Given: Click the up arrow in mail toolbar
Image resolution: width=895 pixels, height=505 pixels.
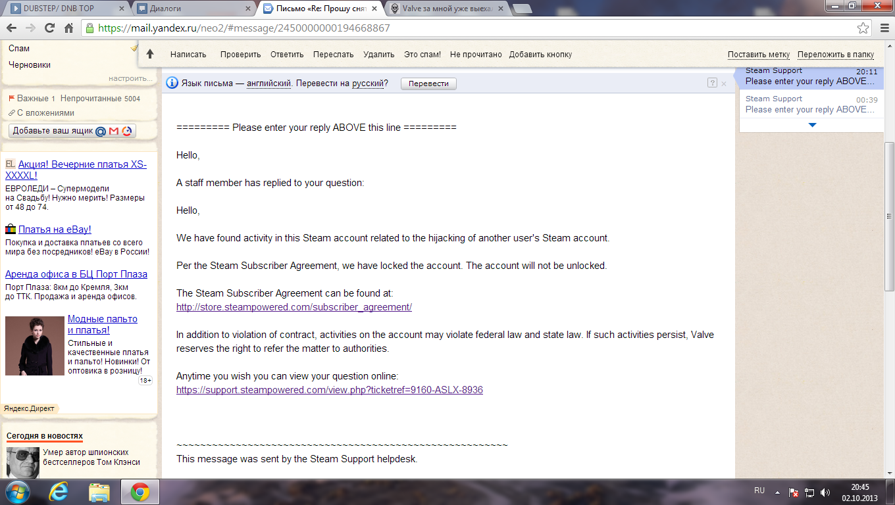Looking at the screenshot, I should tap(150, 54).
